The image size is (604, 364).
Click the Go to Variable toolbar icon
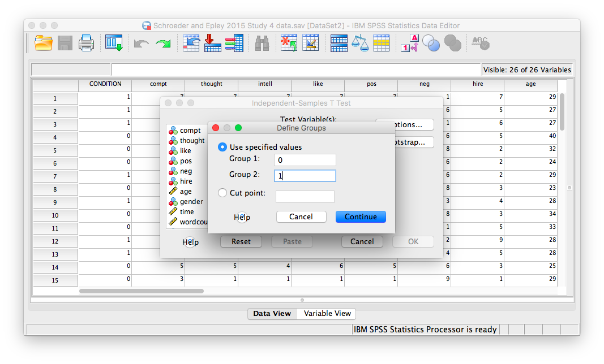(x=212, y=43)
